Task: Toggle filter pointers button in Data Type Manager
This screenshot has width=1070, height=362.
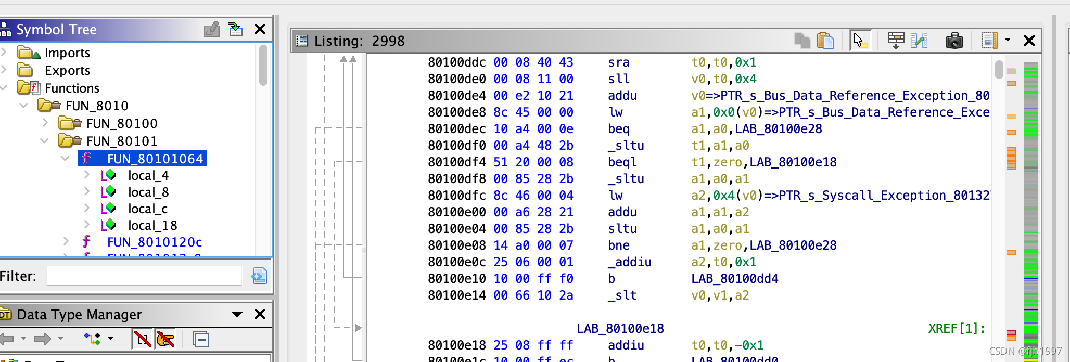Action: pyautogui.click(x=165, y=339)
